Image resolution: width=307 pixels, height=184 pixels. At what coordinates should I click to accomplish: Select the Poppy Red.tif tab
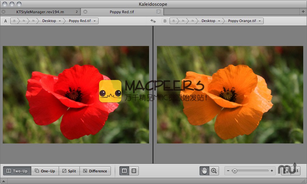(122, 12)
